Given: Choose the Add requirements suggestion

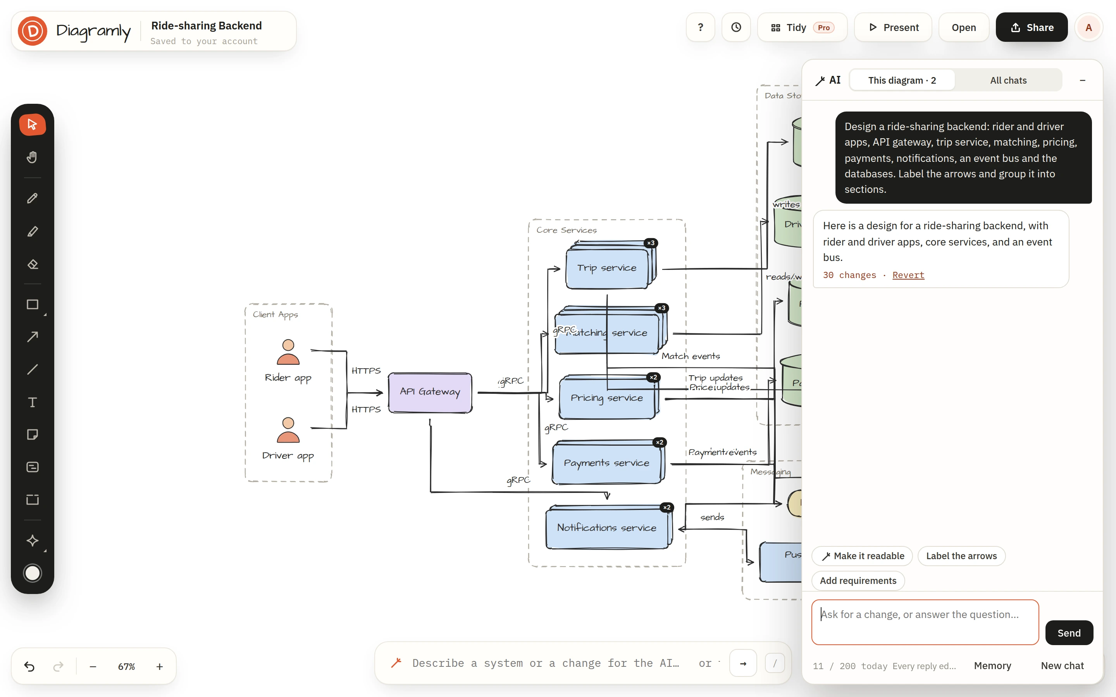Looking at the screenshot, I should click(x=858, y=580).
